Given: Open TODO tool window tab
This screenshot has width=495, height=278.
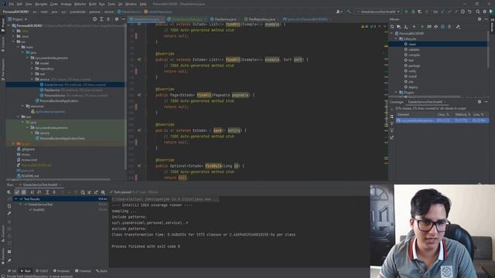Looking at the screenshot, I should tap(42, 271).
